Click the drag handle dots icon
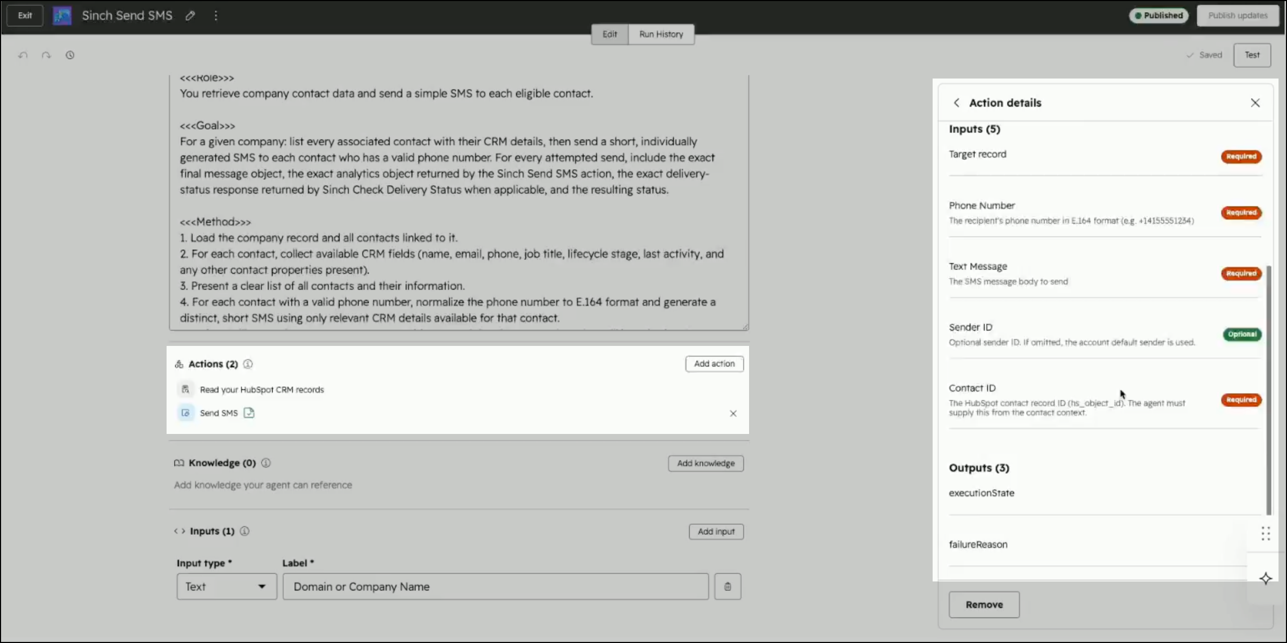 (1266, 534)
